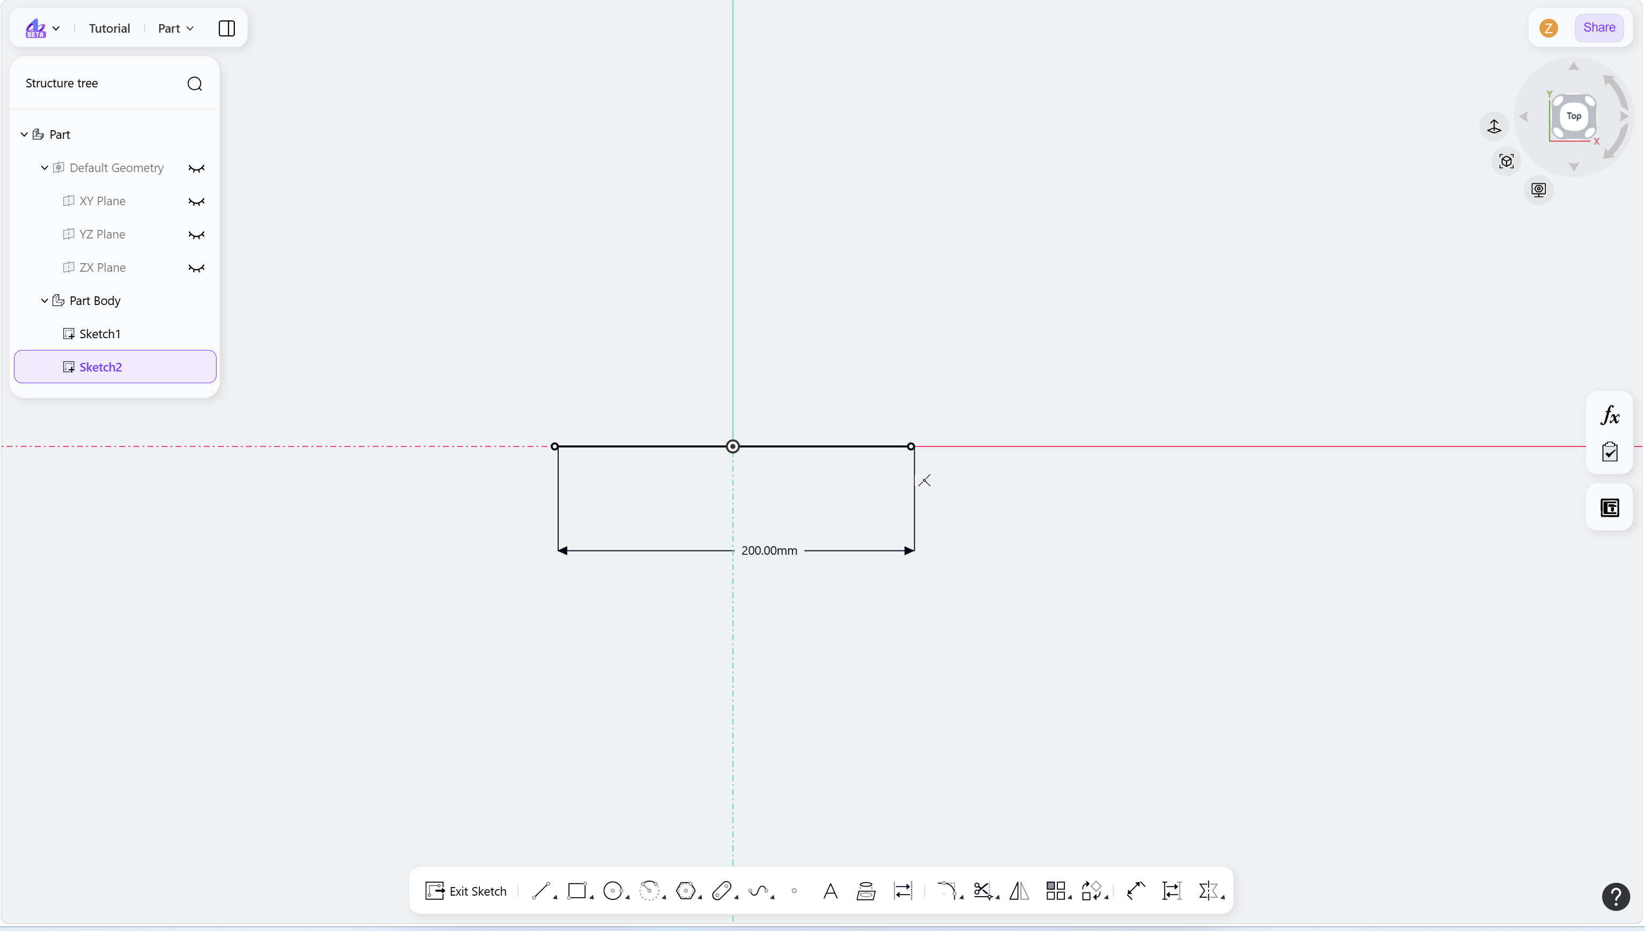
Task: Select the horizontal distance dimension tool
Action: [1172, 891]
